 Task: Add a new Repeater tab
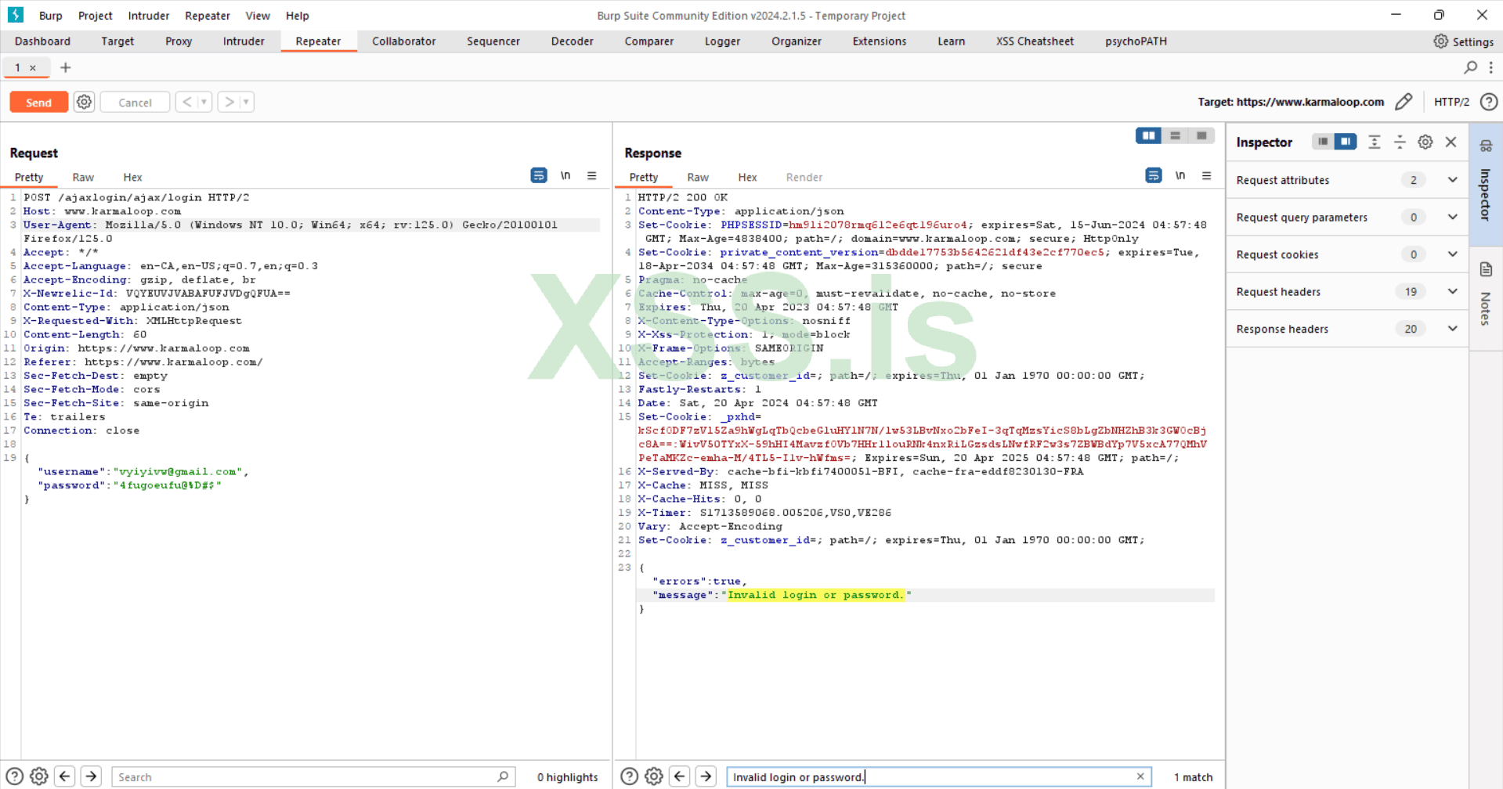point(66,68)
